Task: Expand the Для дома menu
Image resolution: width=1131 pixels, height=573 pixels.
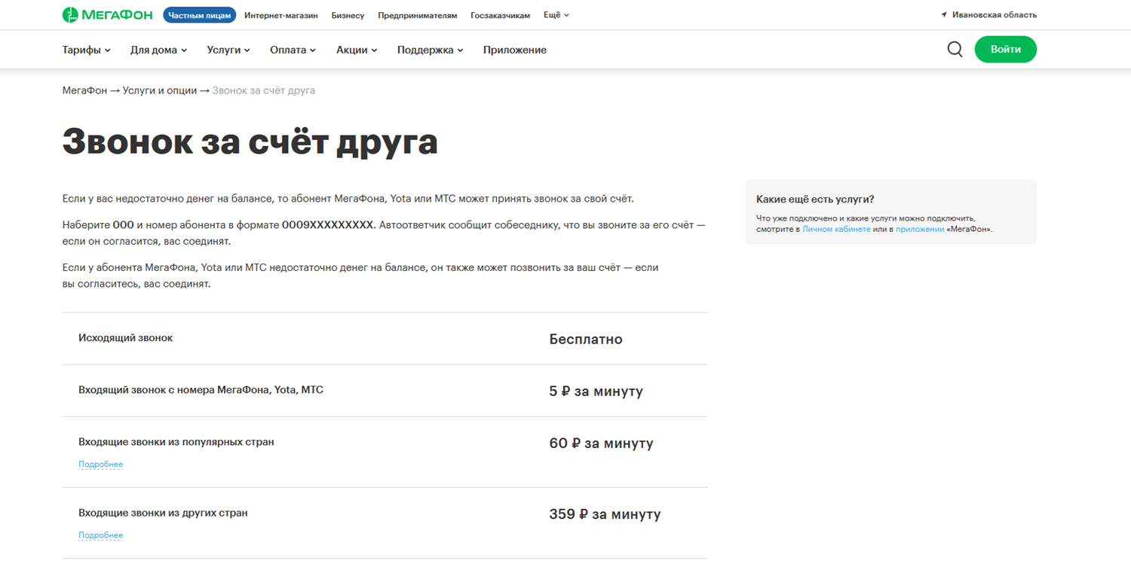Action: (x=158, y=50)
